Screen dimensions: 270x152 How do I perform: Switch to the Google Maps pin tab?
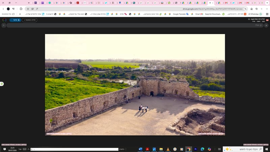coord(120,3)
